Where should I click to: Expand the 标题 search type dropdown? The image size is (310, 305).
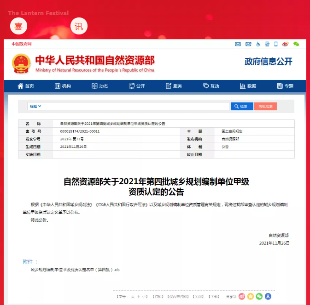36,106
